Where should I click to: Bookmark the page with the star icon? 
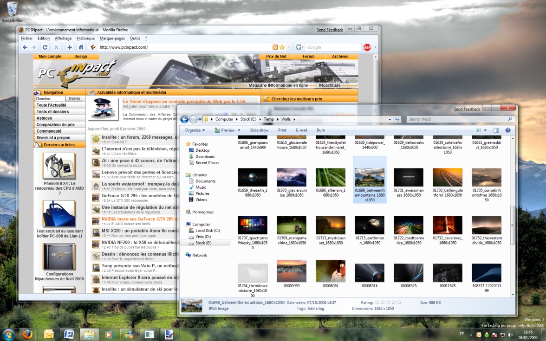282,47
